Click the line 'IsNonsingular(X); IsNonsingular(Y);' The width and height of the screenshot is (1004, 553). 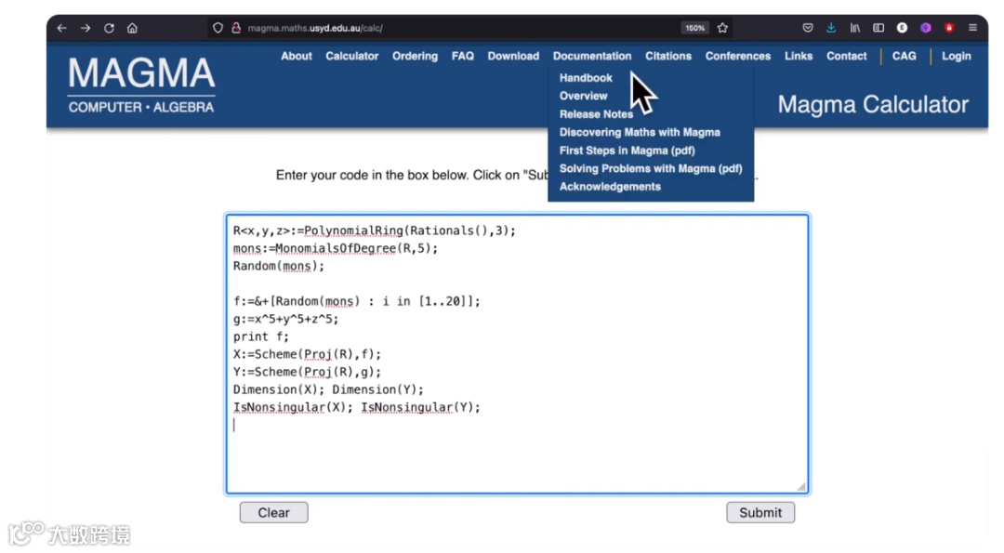pos(357,408)
